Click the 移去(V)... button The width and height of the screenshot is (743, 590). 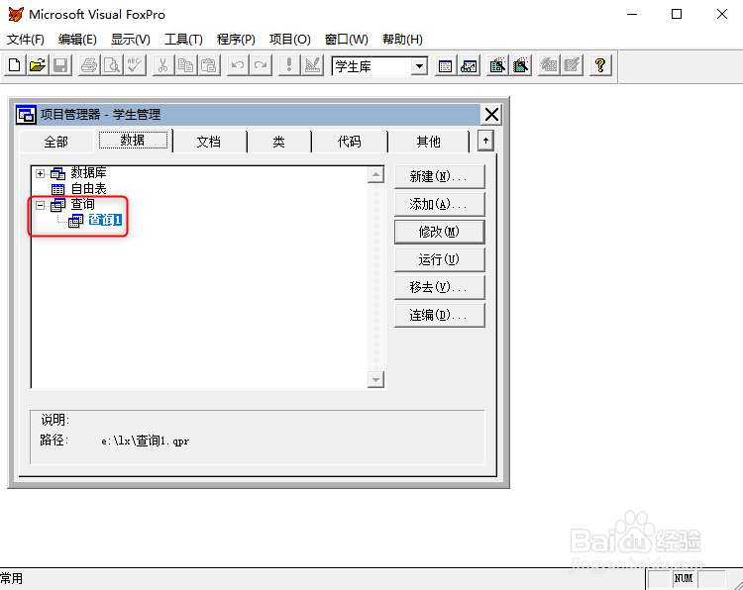(439, 287)
